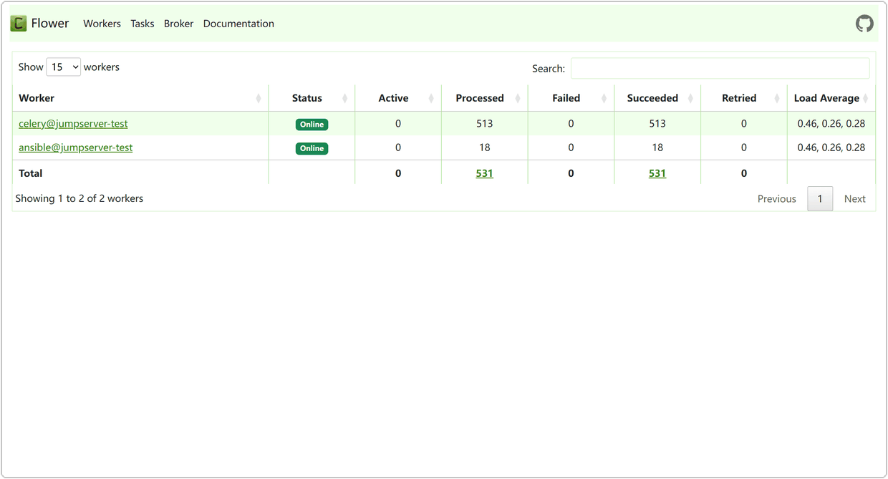Screen dimensions: 888x479
Task: Open total succeeded tasks link 531
Action: coord(657,173)
